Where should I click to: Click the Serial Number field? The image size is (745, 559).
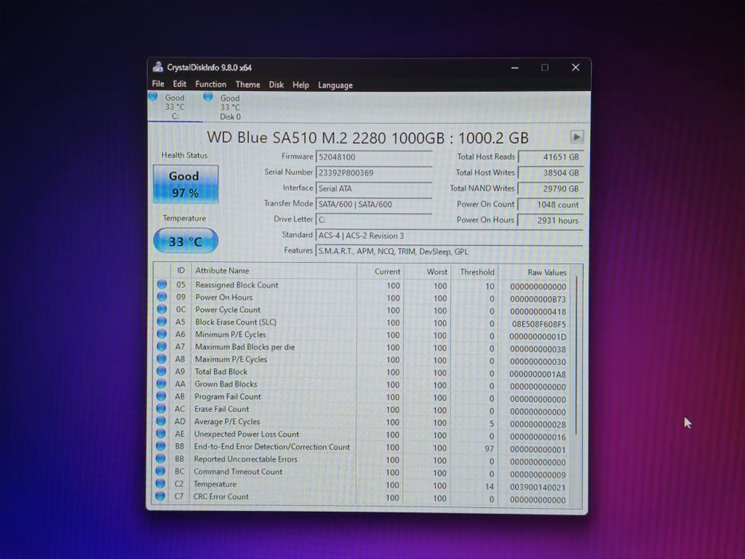click(x=374, y=172)
